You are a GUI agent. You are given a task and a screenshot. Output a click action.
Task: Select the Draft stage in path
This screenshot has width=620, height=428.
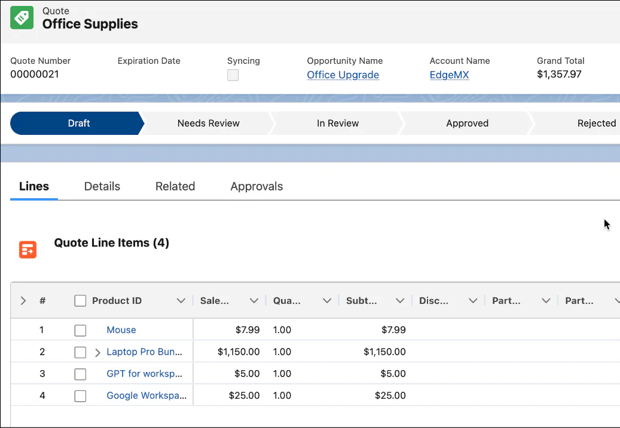pos(78,123)
